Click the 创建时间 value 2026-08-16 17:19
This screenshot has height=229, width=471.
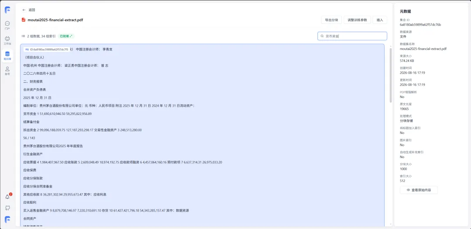click(x=412, y=73)
